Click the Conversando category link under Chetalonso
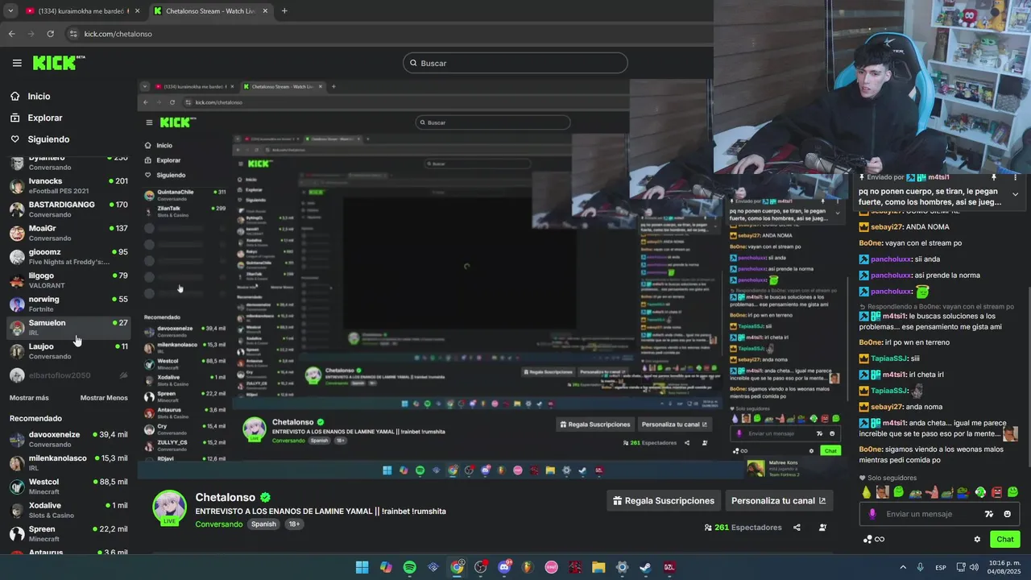The image size is (1031, 580). (x=218, y=524)
